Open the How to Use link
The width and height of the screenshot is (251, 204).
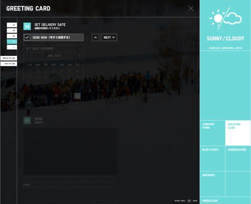click(9, 64)
